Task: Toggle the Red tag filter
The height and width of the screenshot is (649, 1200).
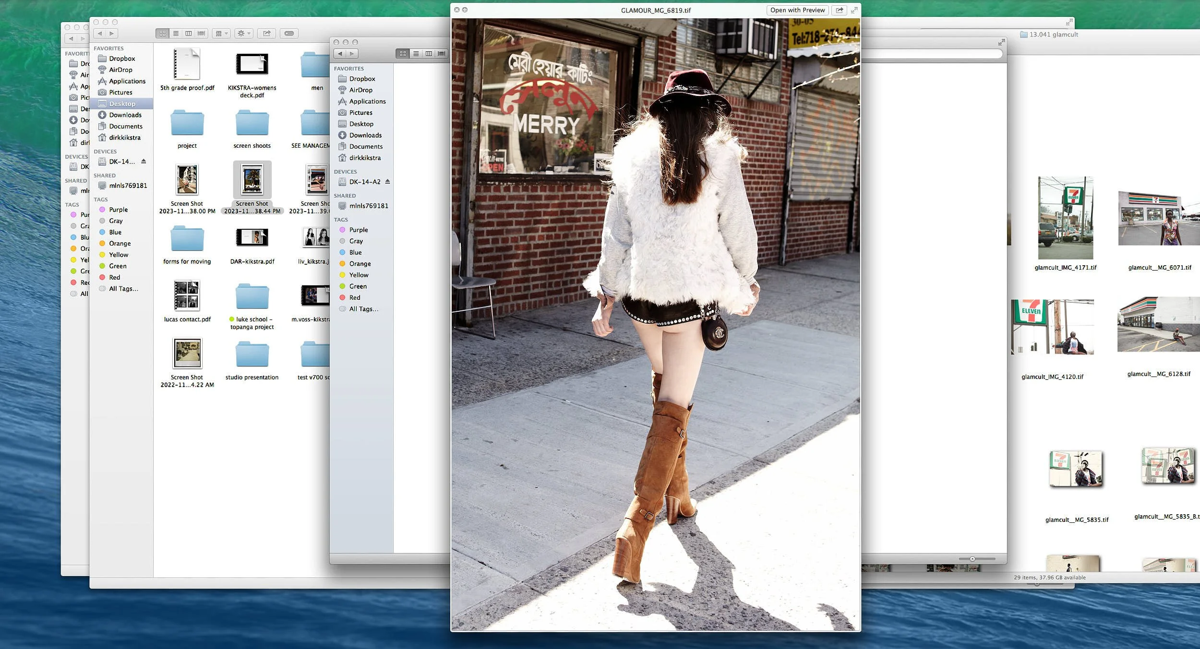Action: pos(114,277)
